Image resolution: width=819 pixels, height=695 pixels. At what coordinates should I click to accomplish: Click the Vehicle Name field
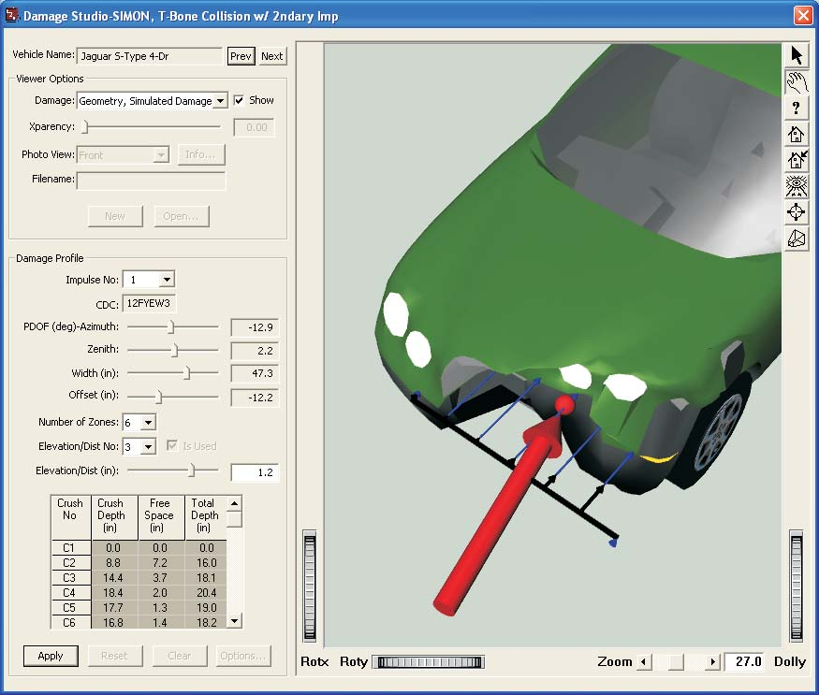[150, 56]
